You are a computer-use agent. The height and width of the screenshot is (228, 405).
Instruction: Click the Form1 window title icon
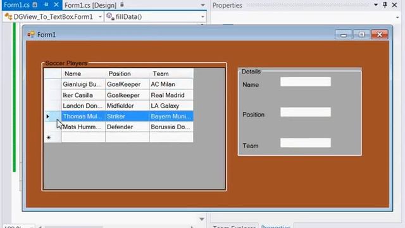(31, 34)
